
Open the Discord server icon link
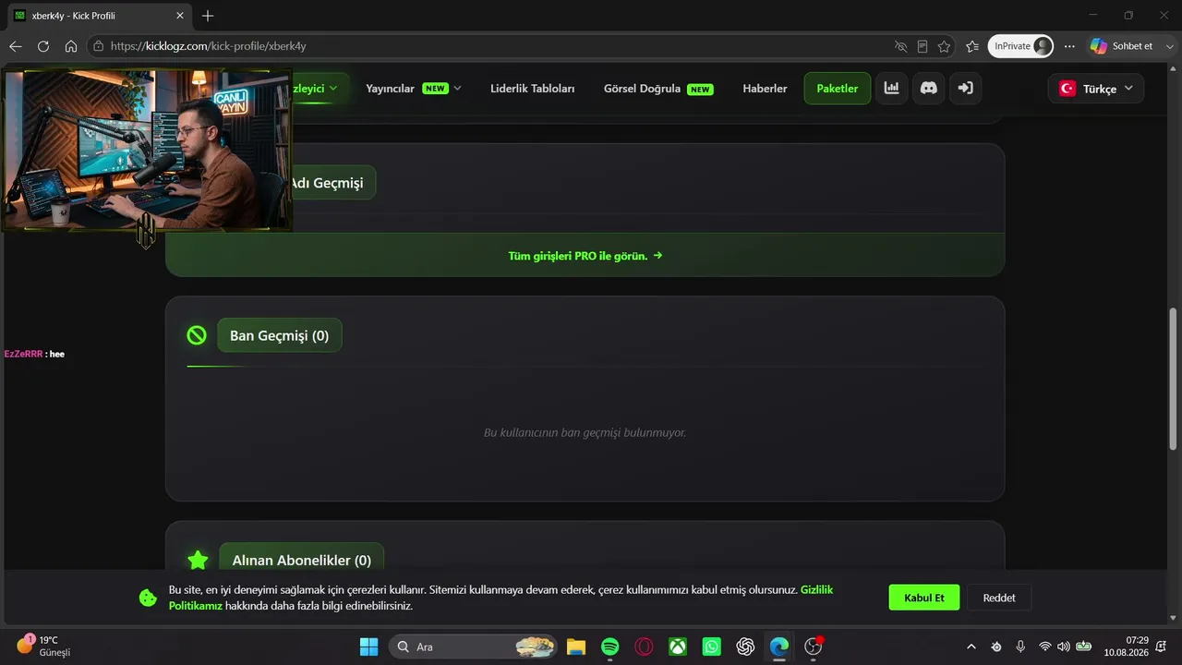point(929,89)
